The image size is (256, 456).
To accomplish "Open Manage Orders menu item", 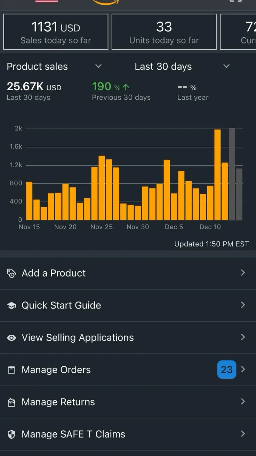I will [56, 370].
